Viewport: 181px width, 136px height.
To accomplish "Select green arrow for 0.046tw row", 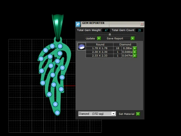I will point(135,52).
